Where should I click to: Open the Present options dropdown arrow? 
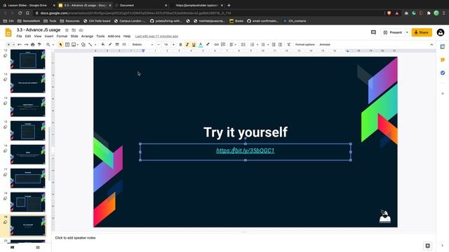click(407, 32)
